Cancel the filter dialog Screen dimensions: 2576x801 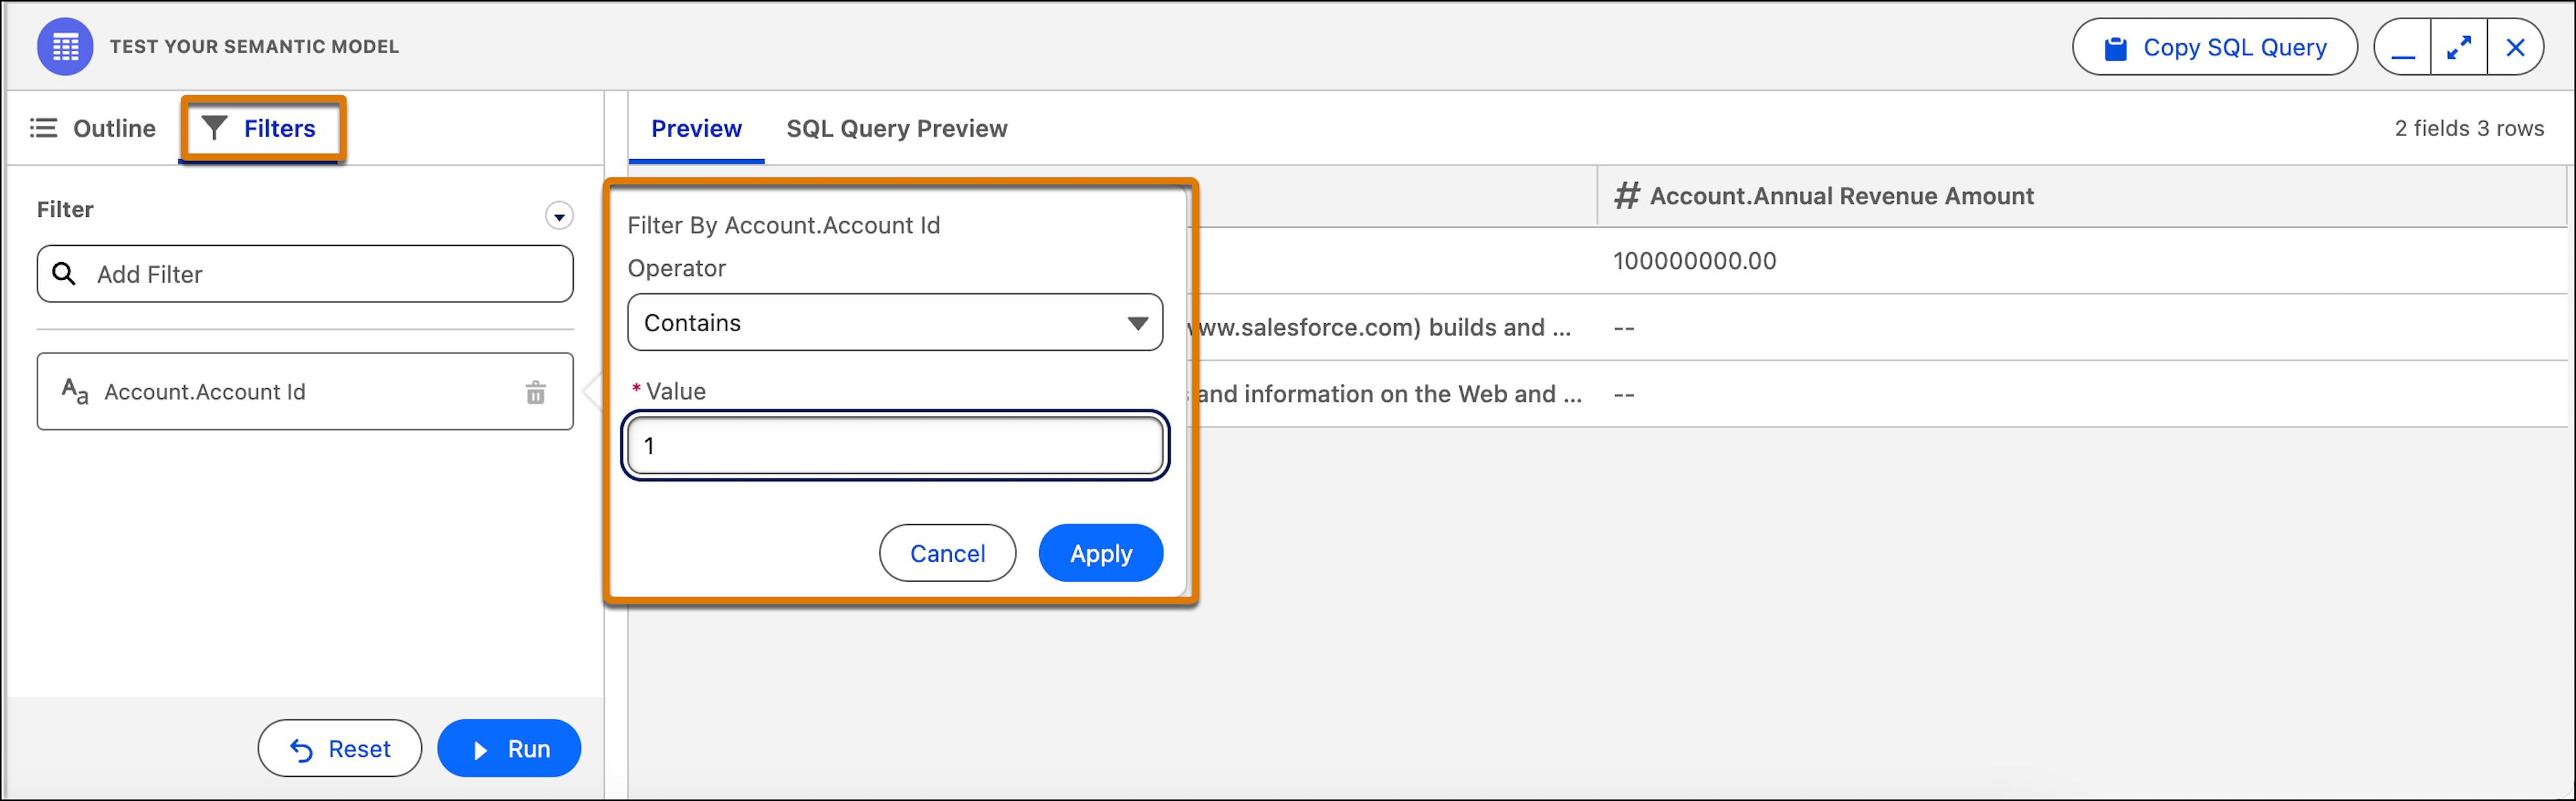[x=947, y=553]
